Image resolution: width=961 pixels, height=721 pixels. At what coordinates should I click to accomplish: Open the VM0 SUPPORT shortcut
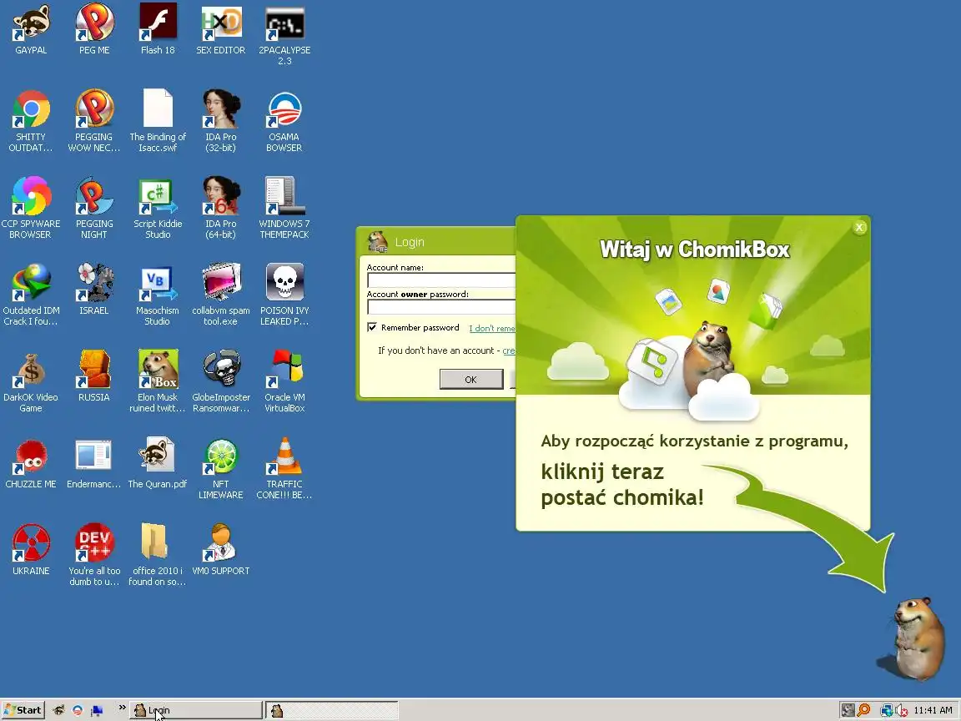pyautogui.click(x=220, y=549)
